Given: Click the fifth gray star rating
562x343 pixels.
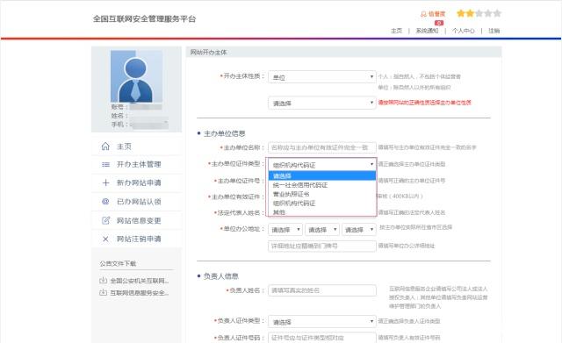Looking at the screenshot, I should point(497,14).
